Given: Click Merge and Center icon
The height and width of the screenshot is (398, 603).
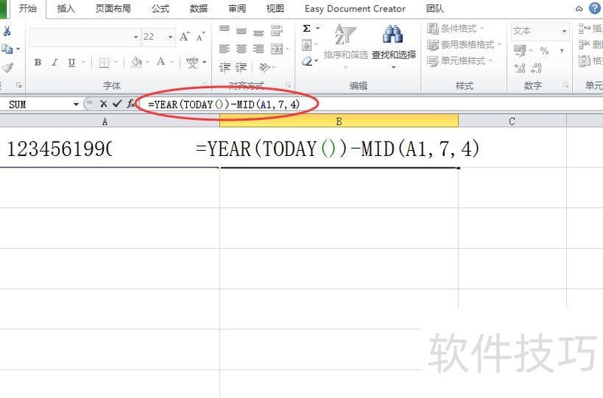Looking at the screenshot, I should [x=277, y=49].
